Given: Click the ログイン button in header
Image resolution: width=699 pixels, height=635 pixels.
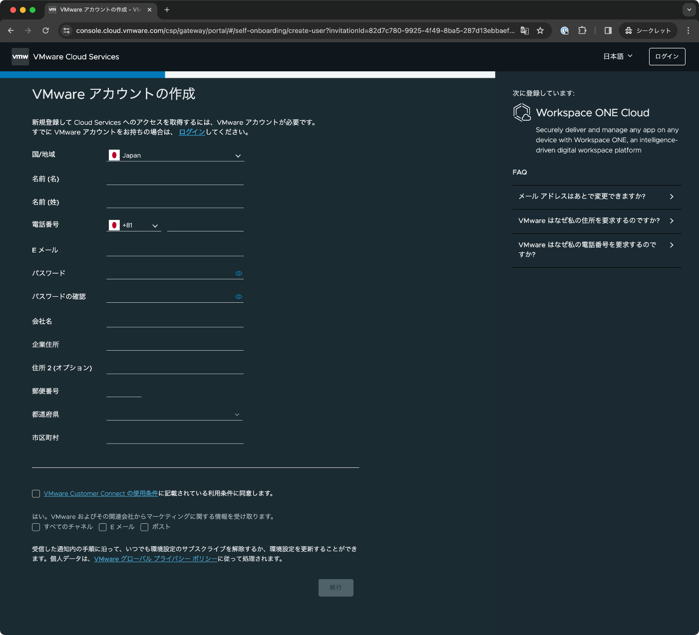Looking at the screenshot, I should 667,56.
